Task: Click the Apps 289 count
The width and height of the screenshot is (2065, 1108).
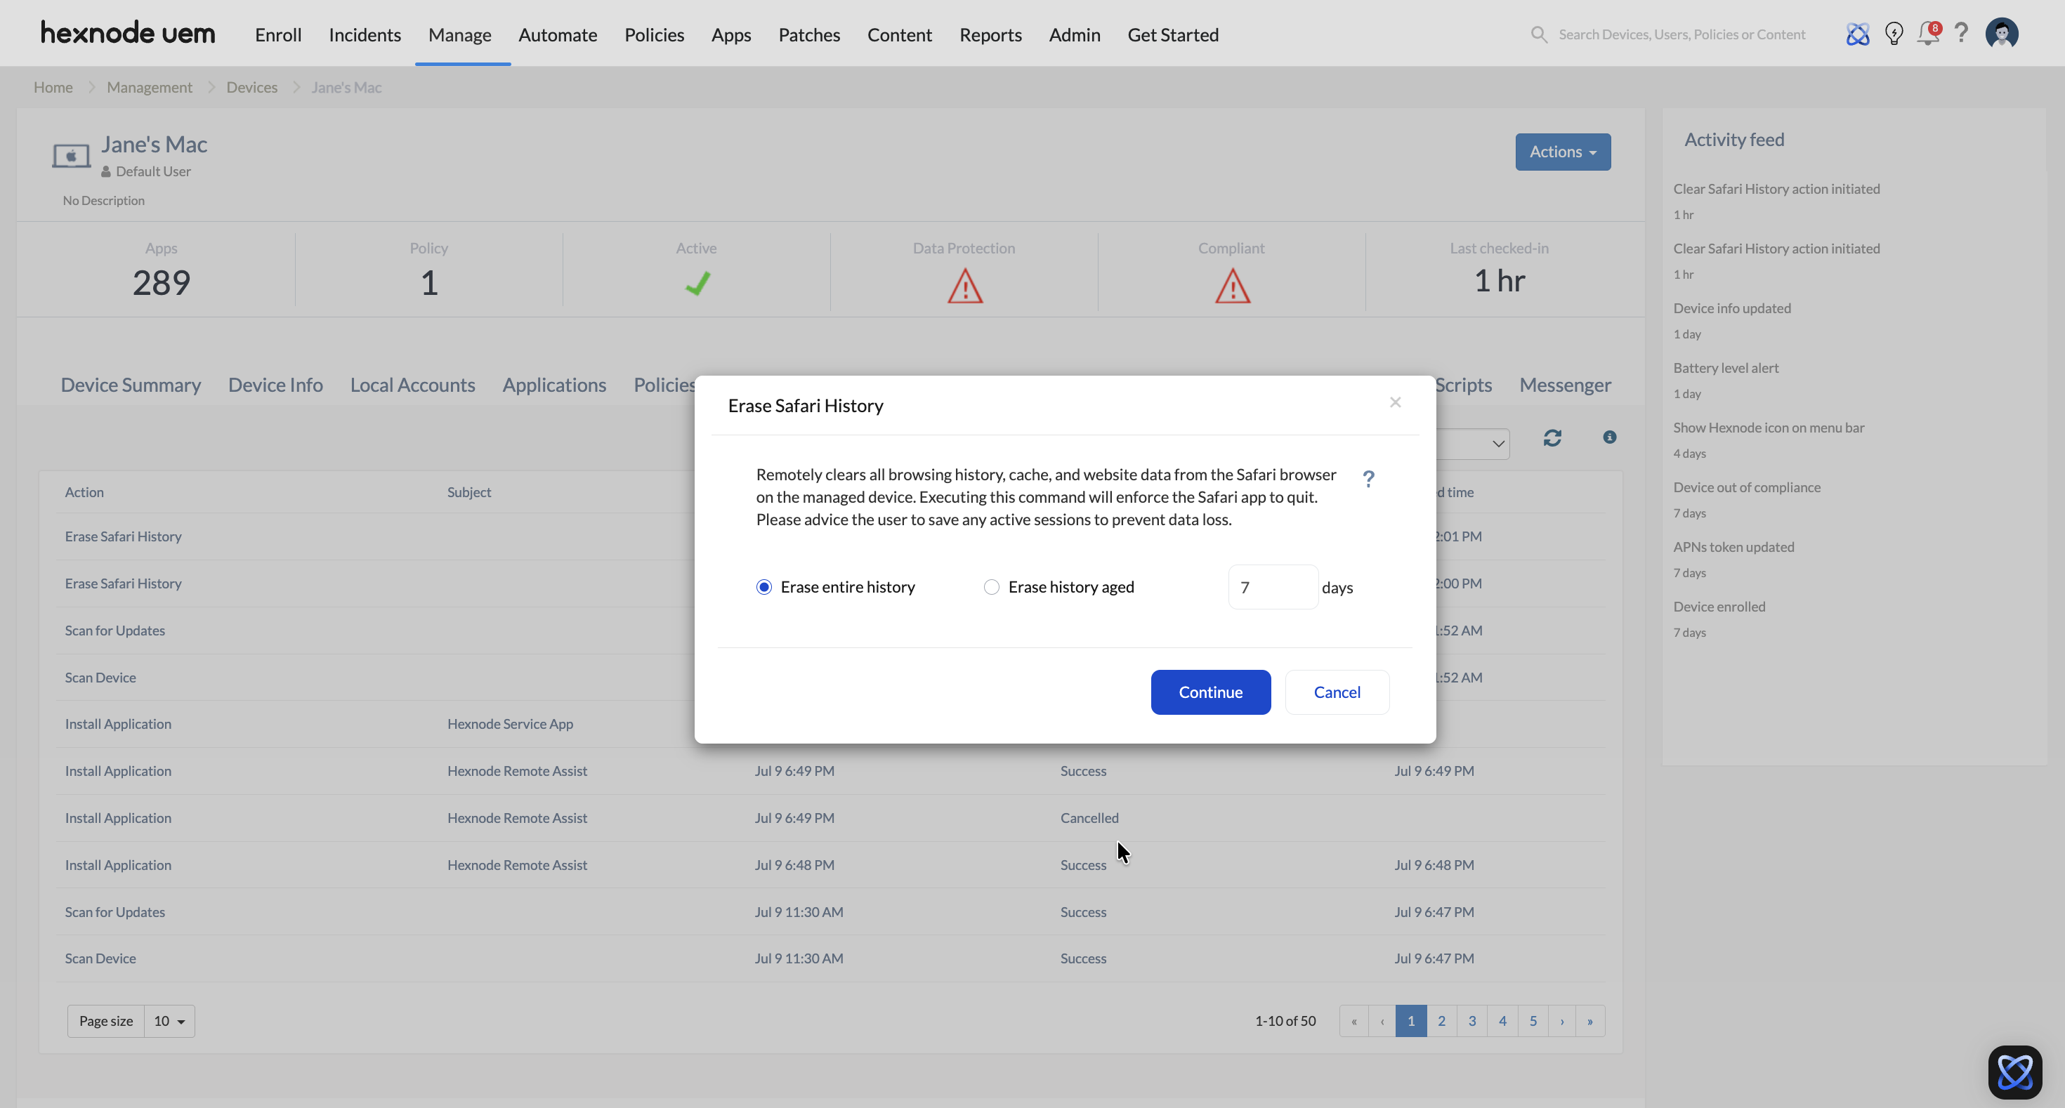Action: (161, 282)
